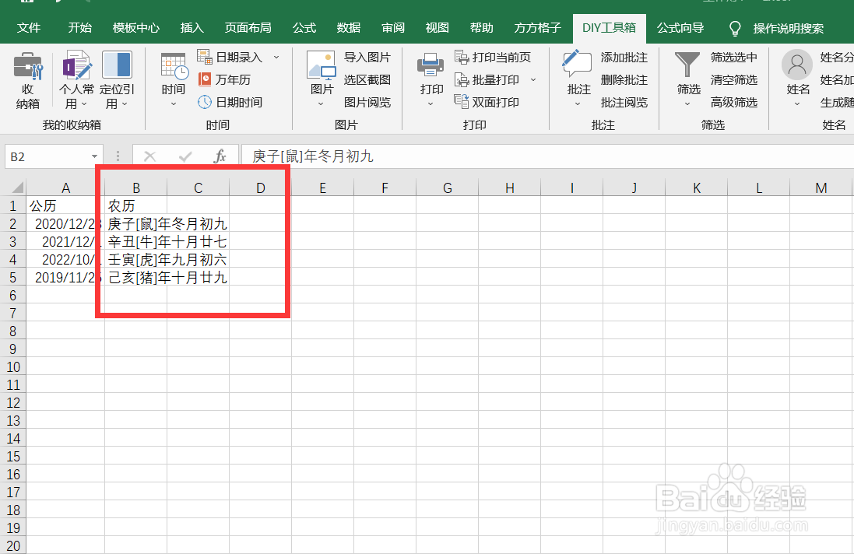
Task: Switch to the 方方格子 ribbon tab
Action: click(x=537, y=27)
